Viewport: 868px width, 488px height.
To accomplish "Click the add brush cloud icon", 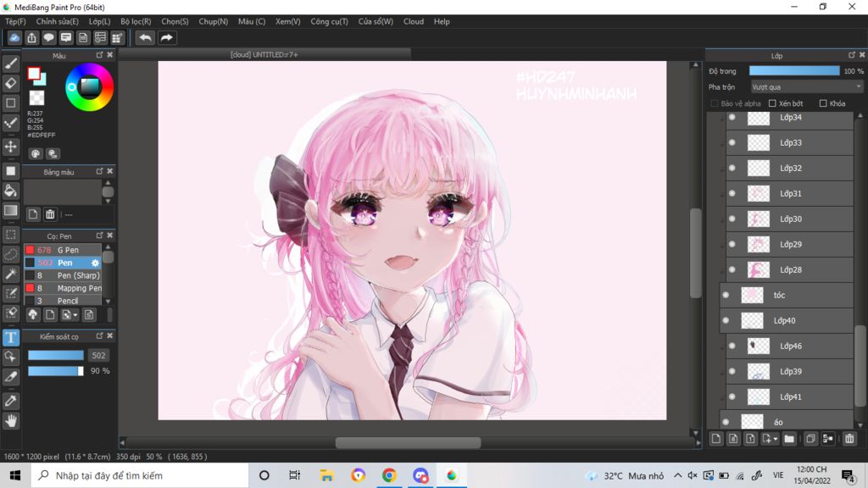I will point(33,315).
